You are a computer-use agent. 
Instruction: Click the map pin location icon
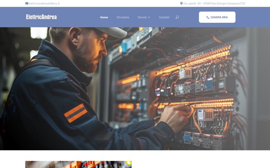(x=181, y=3)
